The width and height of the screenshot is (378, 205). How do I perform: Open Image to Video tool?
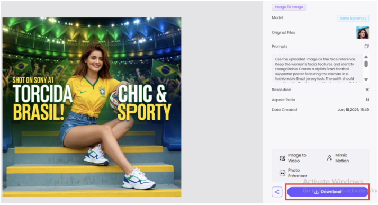[293, 158]
